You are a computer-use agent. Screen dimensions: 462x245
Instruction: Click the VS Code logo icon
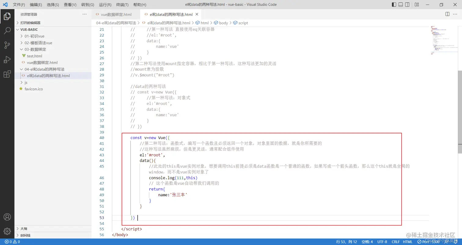5,5
